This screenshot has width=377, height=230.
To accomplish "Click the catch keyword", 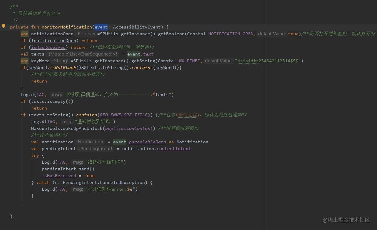I will tap(43, 182).
